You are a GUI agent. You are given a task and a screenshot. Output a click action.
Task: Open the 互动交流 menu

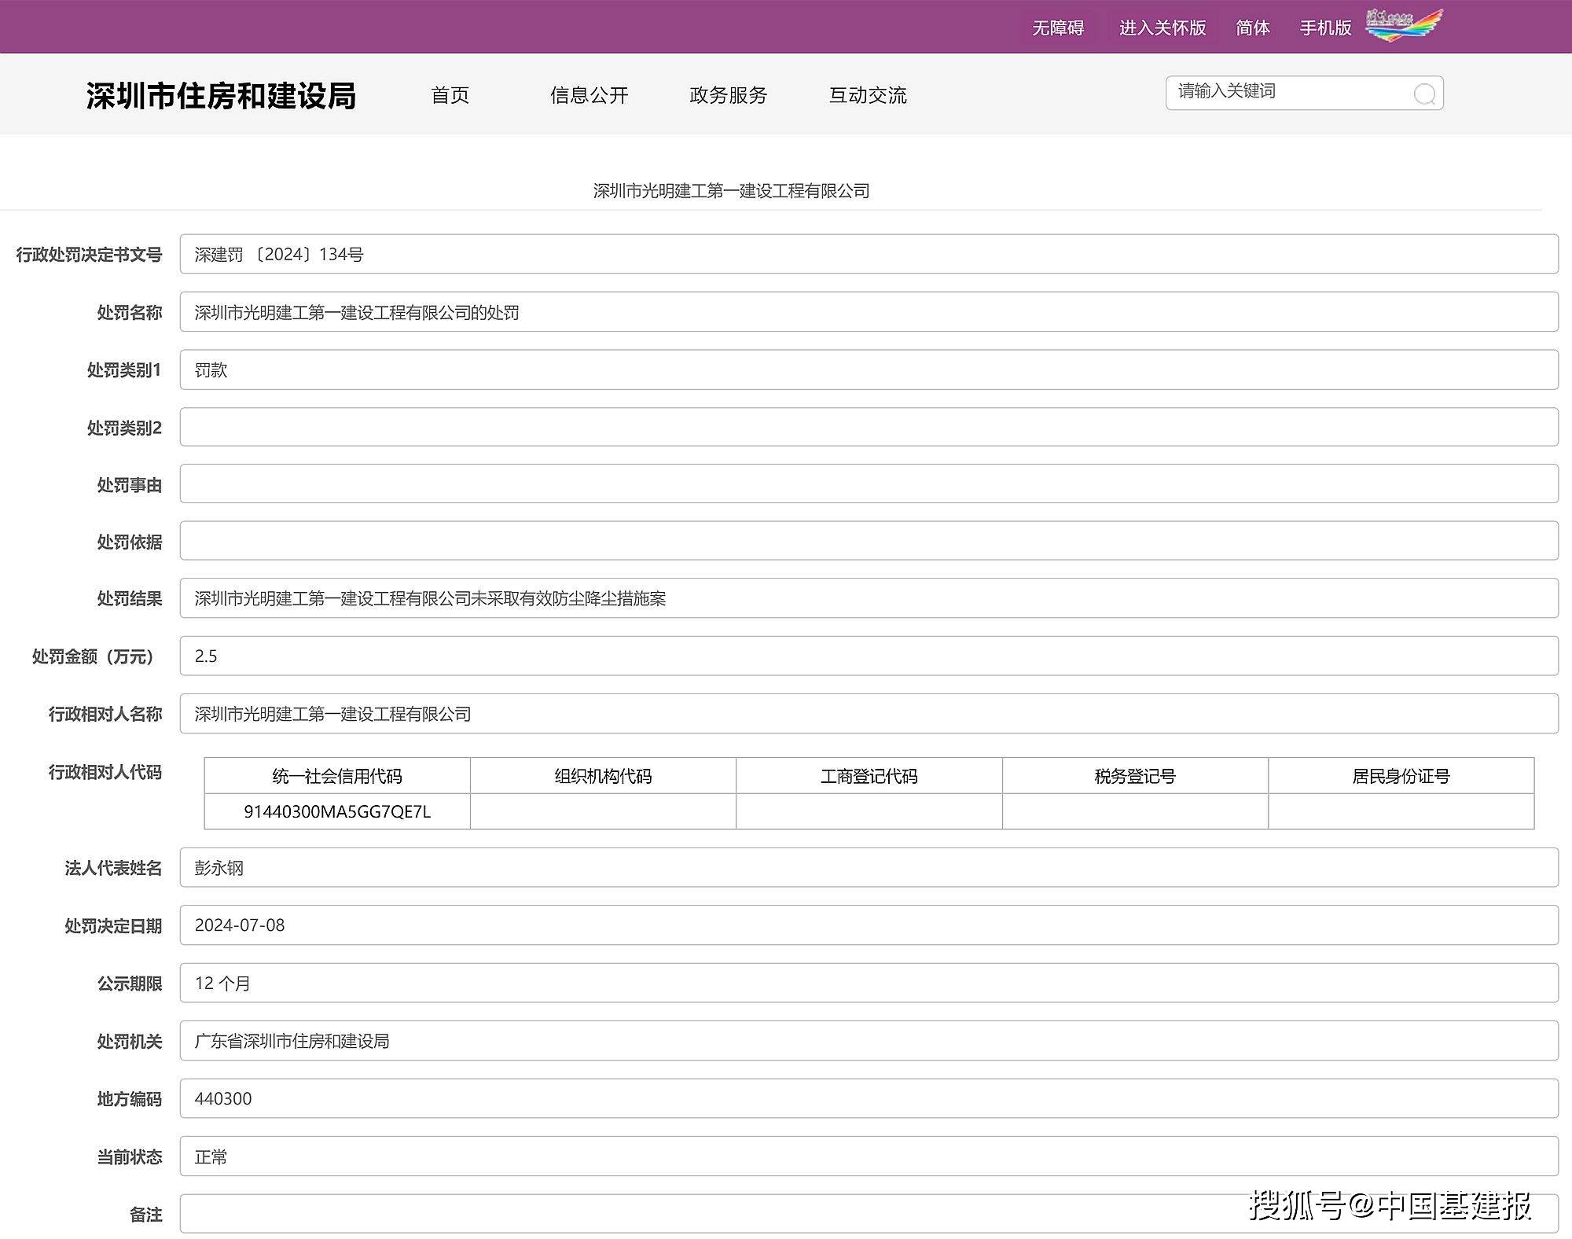[x=868, y=95]
